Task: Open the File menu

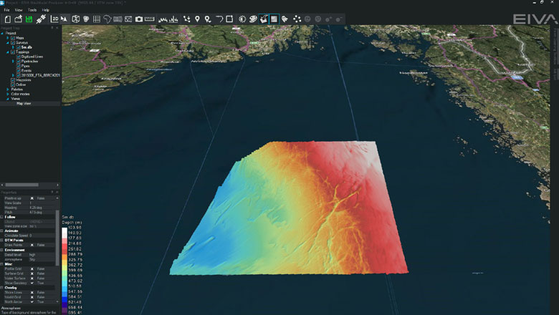Action: [x=6, y=10]
